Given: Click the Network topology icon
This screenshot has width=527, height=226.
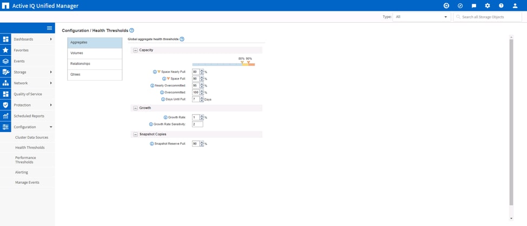Looking at the screenshot, I should (x=5, y=83).
